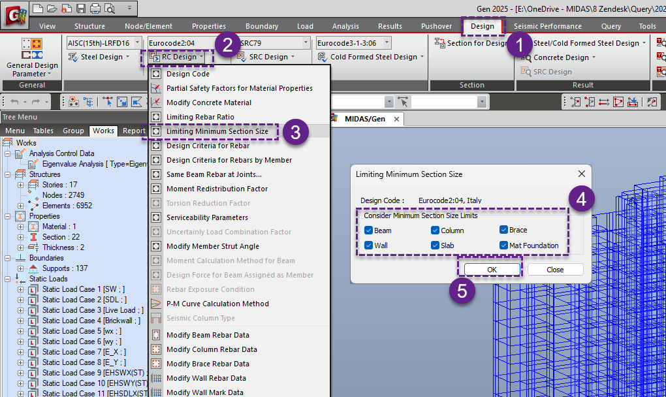This screenshot has width=666, height=397.
Task: Click the Undo arrow in toolbar
Action: (x=14, y=102)
